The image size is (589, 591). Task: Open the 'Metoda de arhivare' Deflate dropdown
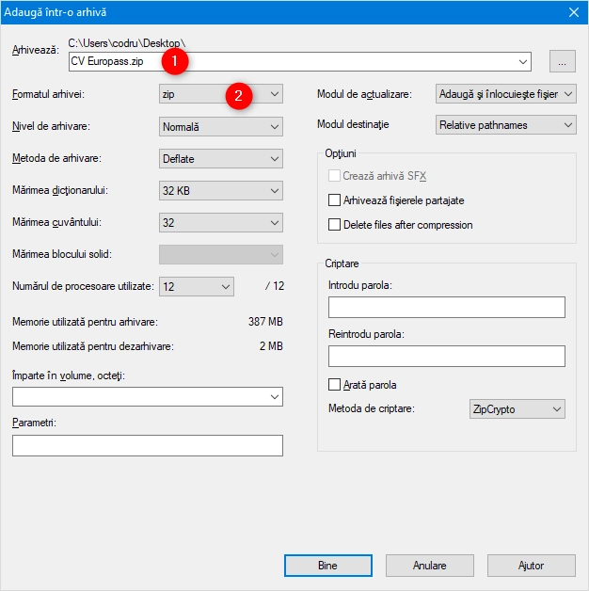coord(221,159)
